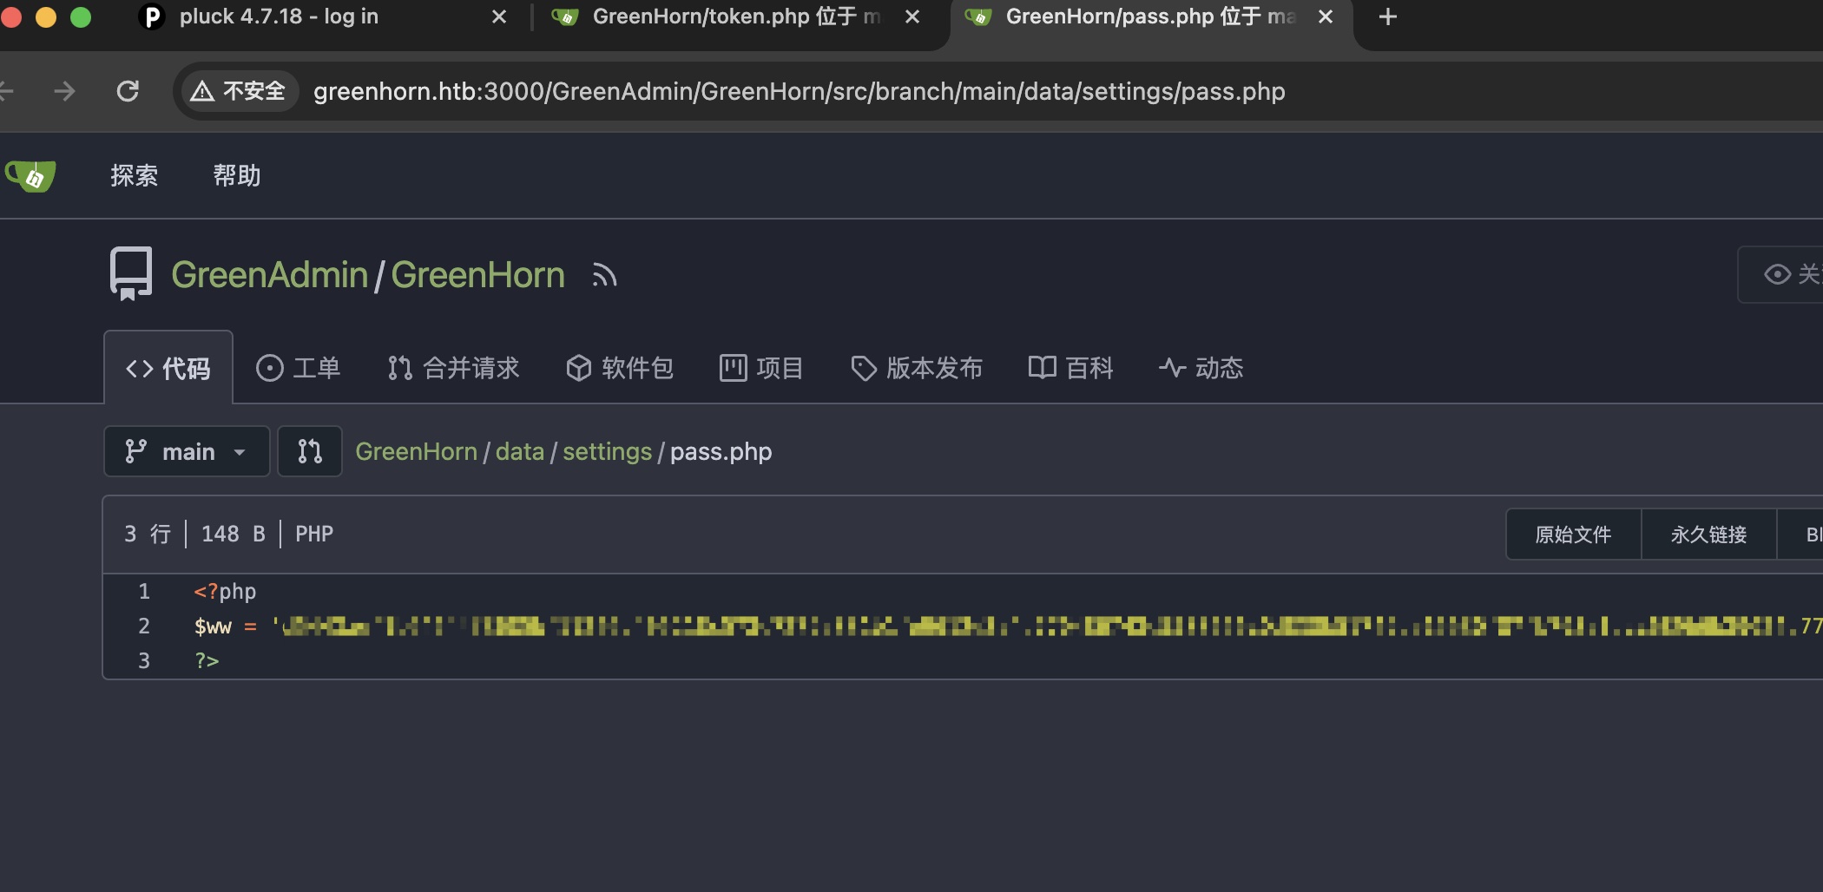The width and height of the screenshot is (1823, 892).
Task: Select the 工单 issues tab
Action: point(298,368)
